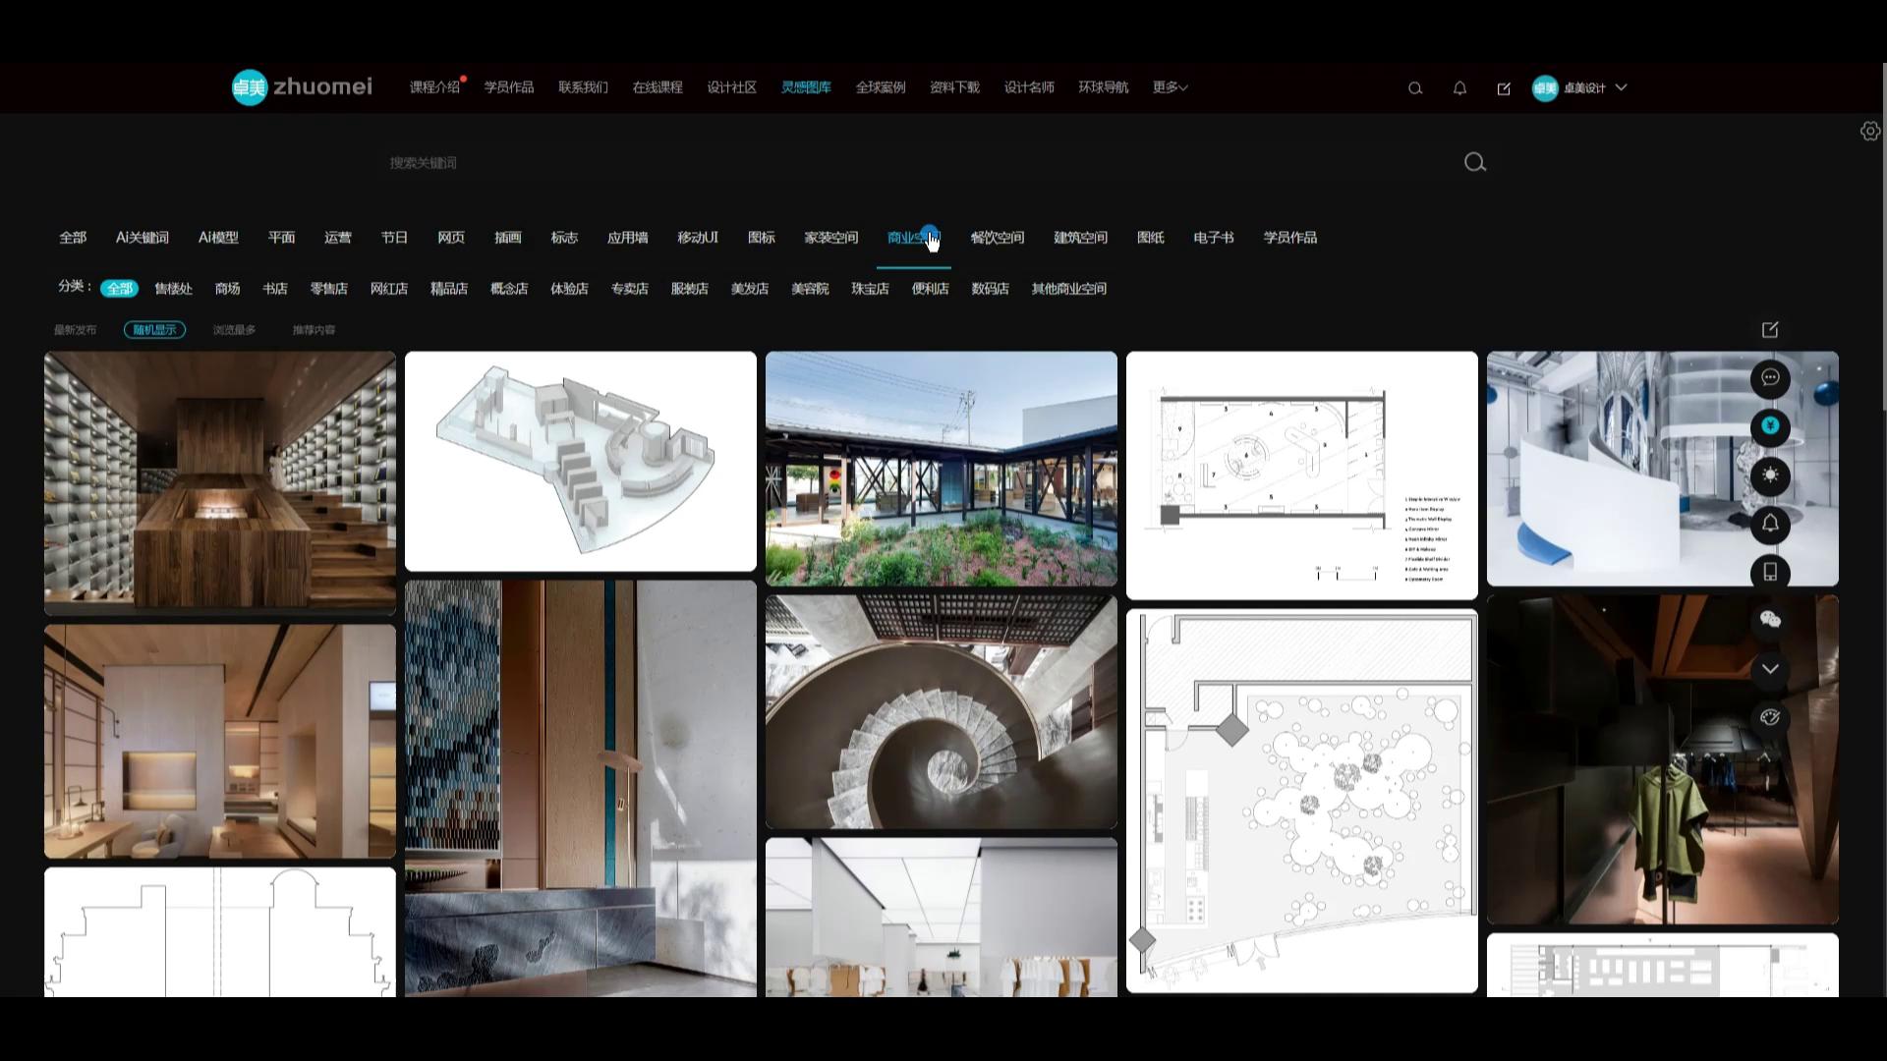Collapse the floating sidebar chevron

coord(1770,669)
